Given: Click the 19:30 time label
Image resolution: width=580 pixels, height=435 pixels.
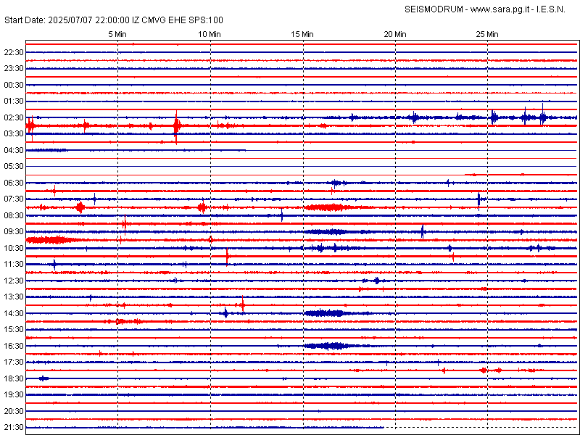Looking at the screenshot, I should (14, 394).
